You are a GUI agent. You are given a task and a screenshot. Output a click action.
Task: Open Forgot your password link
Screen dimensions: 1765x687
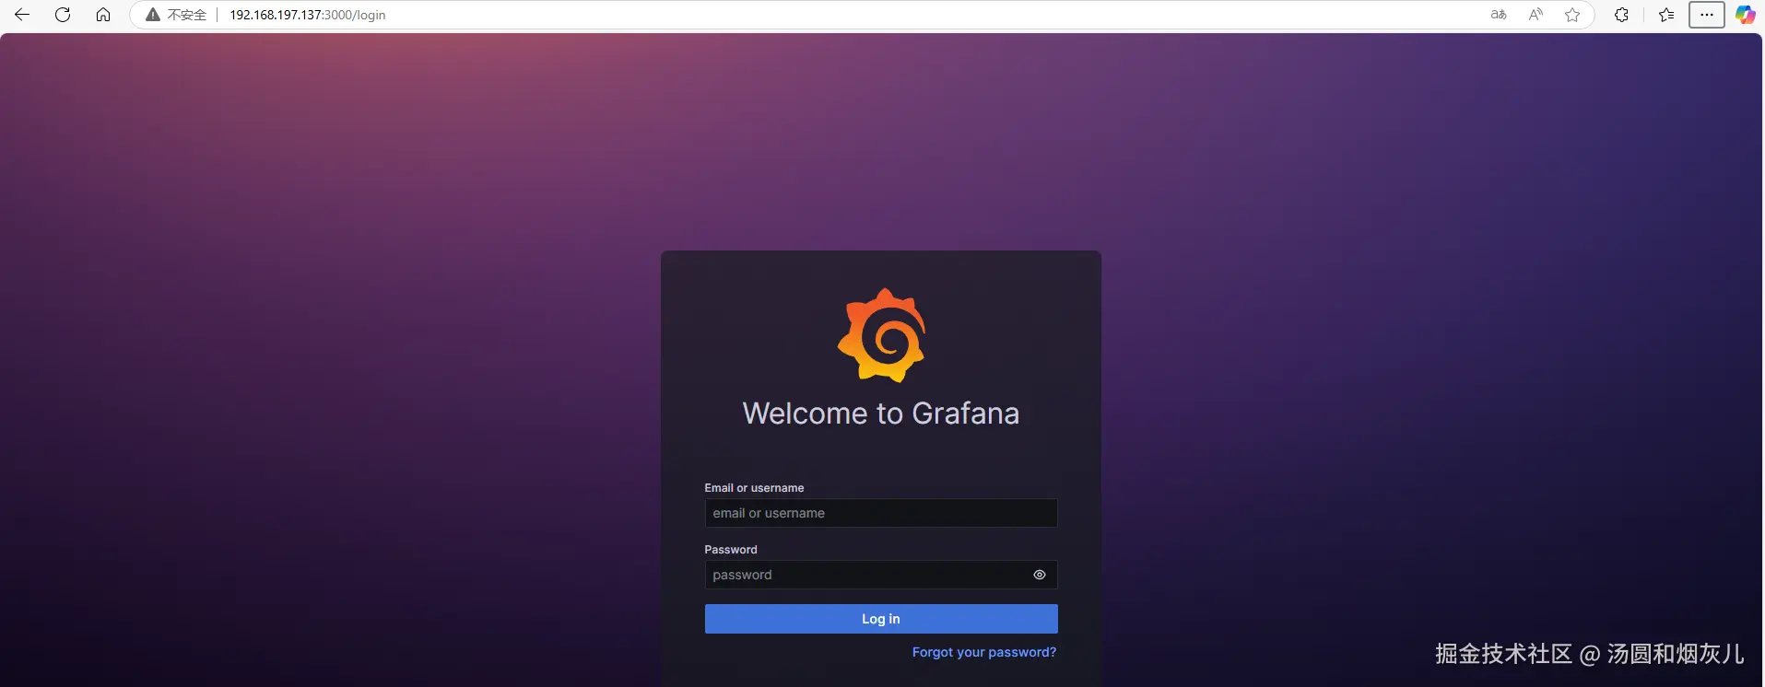[984, 652]
